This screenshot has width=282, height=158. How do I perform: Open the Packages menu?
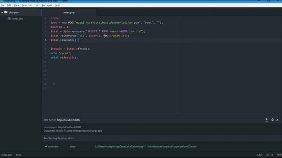click(47, 5)
